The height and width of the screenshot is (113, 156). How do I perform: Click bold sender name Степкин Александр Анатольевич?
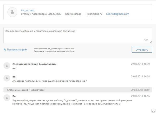coord(34,64)
